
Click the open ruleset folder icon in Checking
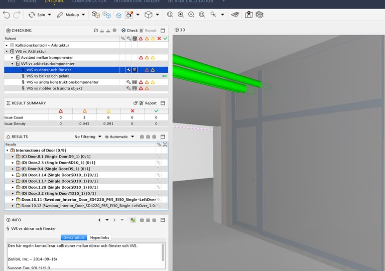pos(96,31)
